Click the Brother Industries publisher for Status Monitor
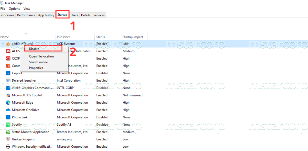The image size is (308, 151). 72,132
